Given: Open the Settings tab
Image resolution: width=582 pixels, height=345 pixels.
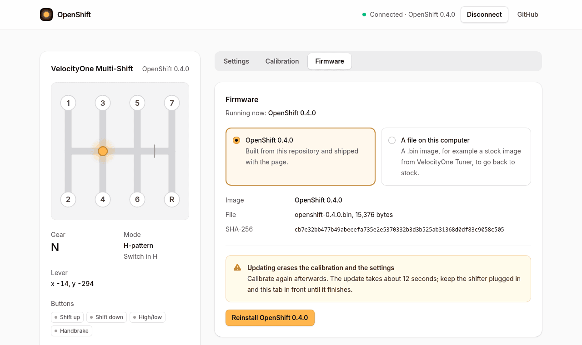Looking at the screenshot, I should point(236,61).
